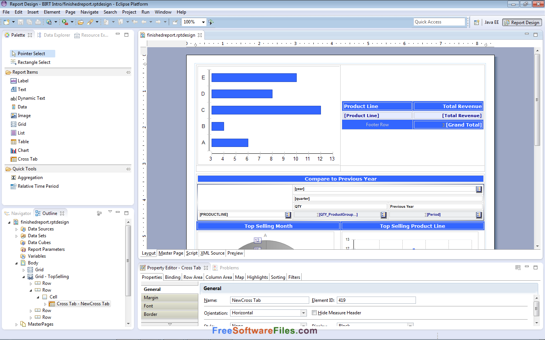The image size is (545, 340).
Task: Click the Quick Access search field
Action: pyautogui.click(x=439, y=22)
